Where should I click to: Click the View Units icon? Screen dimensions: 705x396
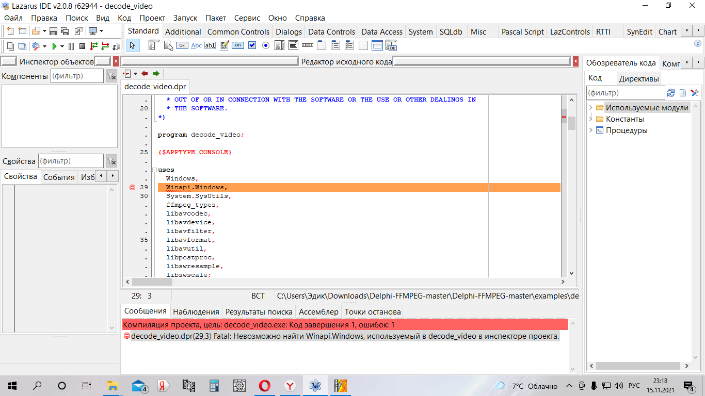[x=10, y=46]
